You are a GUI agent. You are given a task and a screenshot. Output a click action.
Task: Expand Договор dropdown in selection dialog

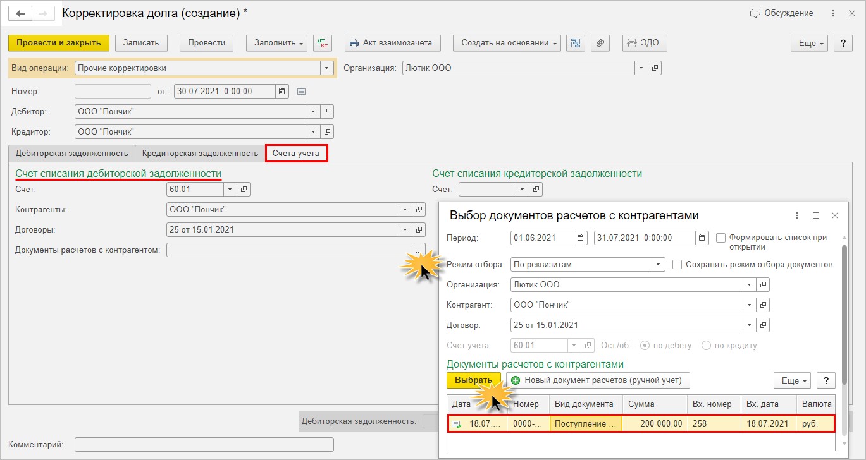point(750,325)
